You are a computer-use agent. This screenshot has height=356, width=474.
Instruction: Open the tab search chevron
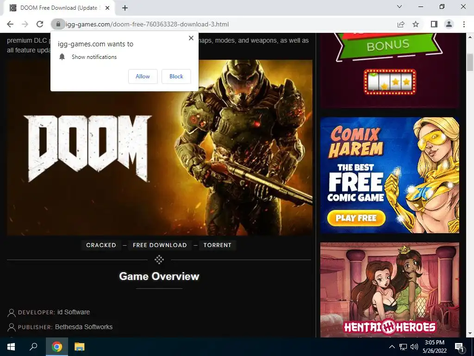[399, 6]
